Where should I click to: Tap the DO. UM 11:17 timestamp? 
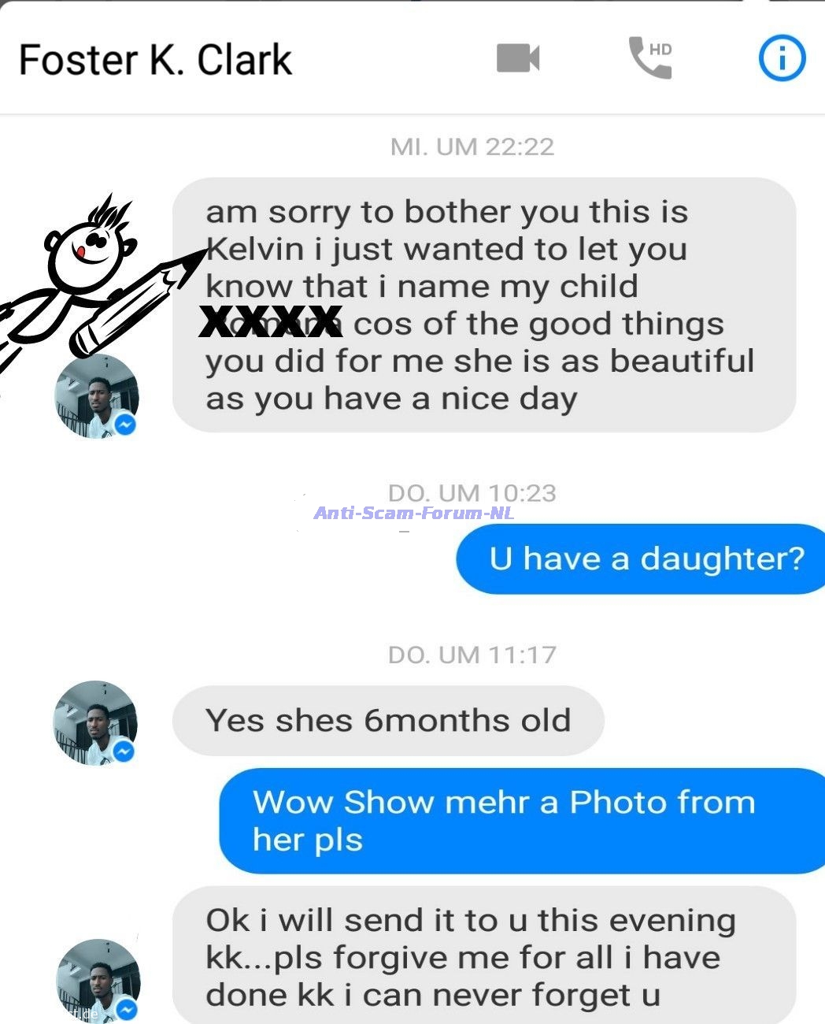pyautogui.click(x=472, y=655)
